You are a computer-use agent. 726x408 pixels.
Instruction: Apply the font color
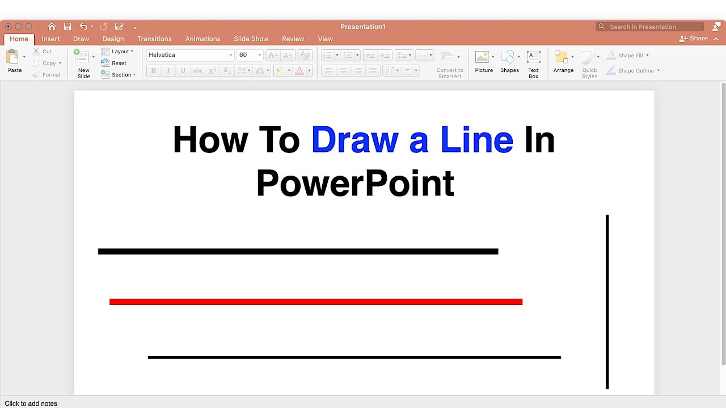click(x=300, y=71)
